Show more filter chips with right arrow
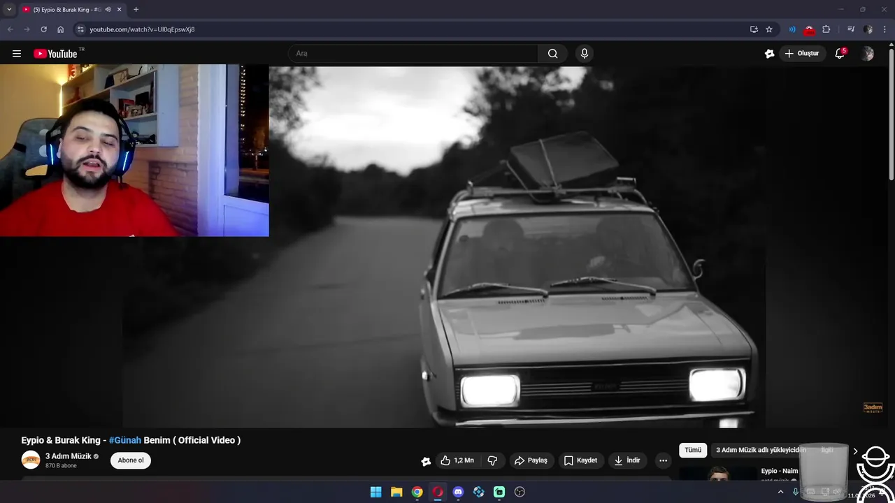The width and height of the screenshot is (895, 503). 854,451
